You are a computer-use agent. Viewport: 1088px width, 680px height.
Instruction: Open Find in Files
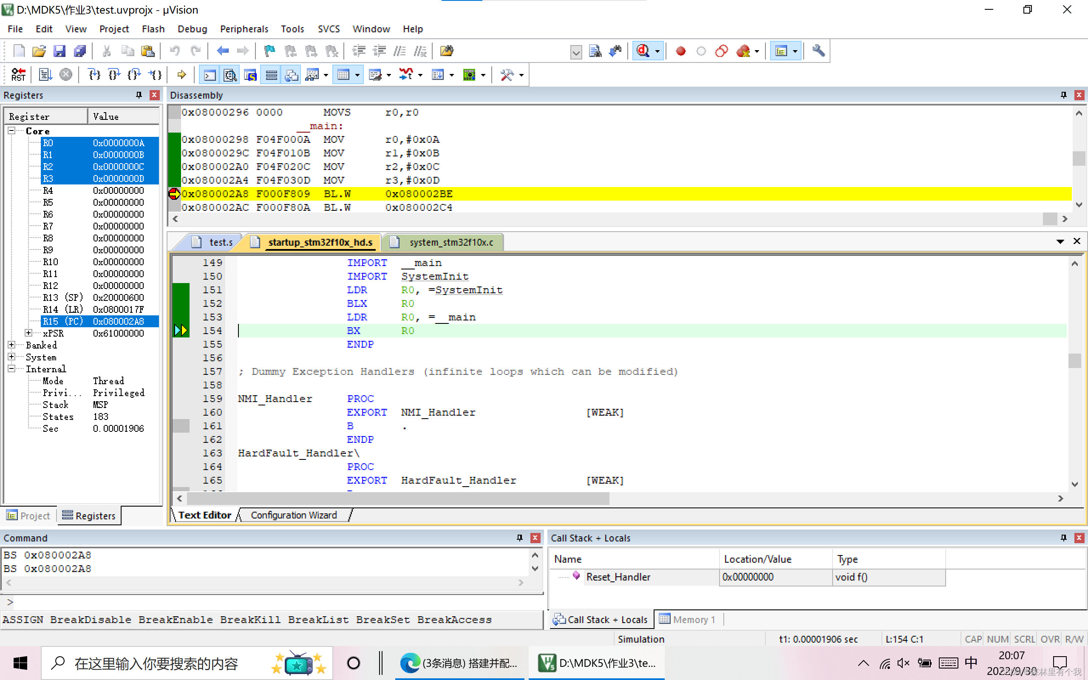click(446, 51)
